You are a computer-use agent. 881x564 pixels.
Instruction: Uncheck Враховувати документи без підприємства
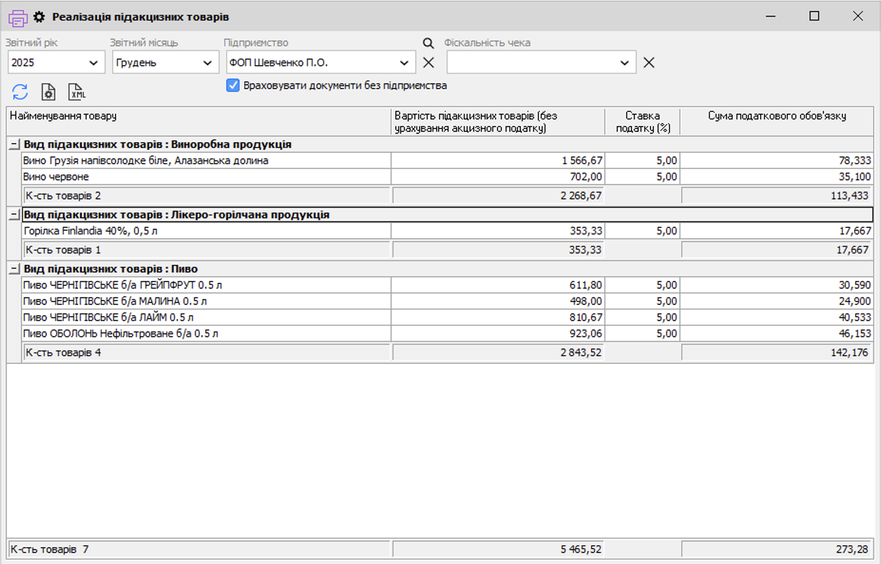point(233,86)
